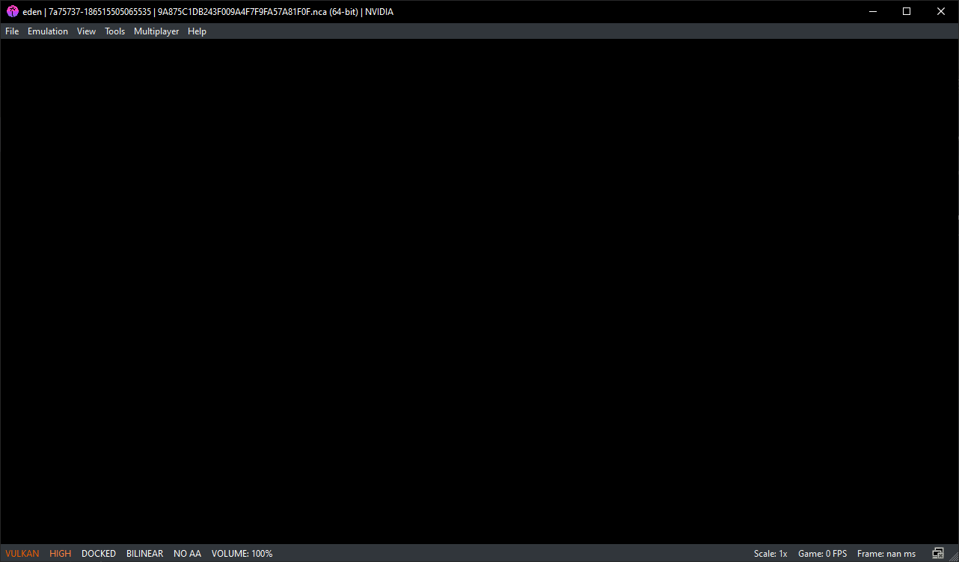Change the BILINEAR filter status button
The height and width of the screenshot is (562, 959).
(144, 554)
